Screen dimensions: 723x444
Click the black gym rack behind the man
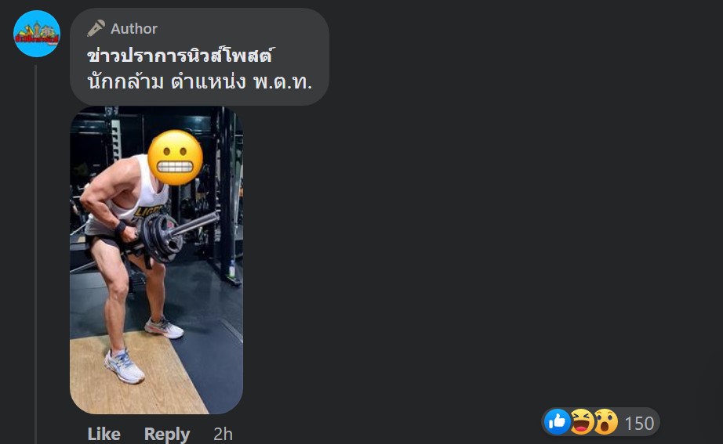(226, 193)
